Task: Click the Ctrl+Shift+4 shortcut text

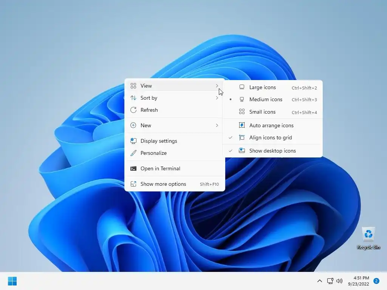Action: point(304,113)
